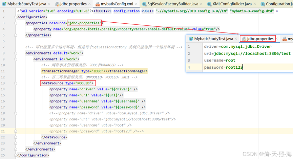Click the comment mentioning UNPOOLED, POOLED, JNDI
The height and width of the screenshot is (159, 293).
(x=89, y=77)
